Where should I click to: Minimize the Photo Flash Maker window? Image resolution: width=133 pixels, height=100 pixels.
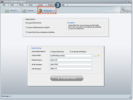[122, 2]
